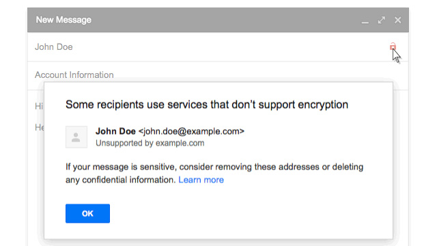Click the encryption warning dialog heading
Image resolution: width=437 pixels, height=246 pixels.
coord(207,105)
